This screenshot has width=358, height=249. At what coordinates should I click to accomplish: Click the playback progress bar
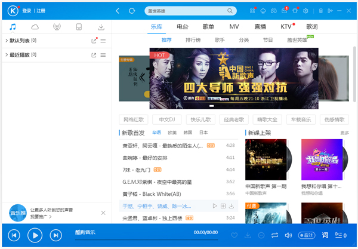(x=146, y=239)
